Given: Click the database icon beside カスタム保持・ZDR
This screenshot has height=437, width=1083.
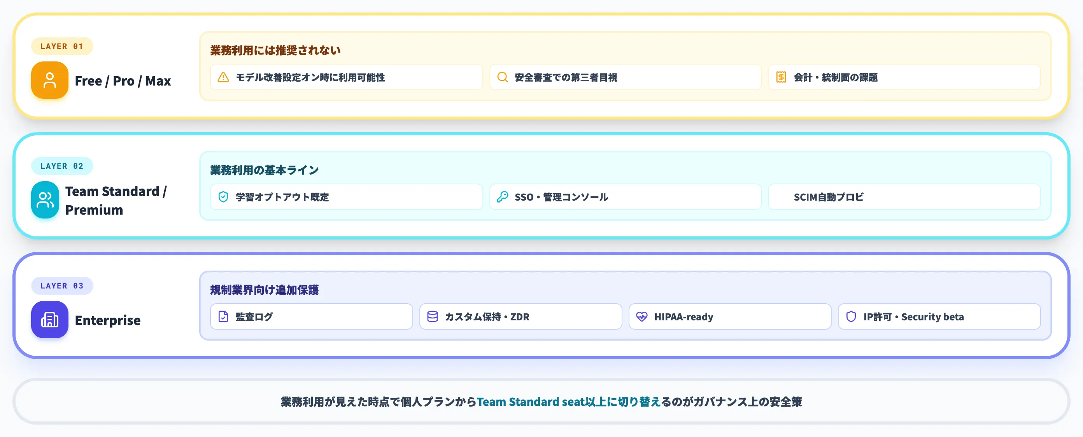Looking at the screenshot, I should point(433,316).
